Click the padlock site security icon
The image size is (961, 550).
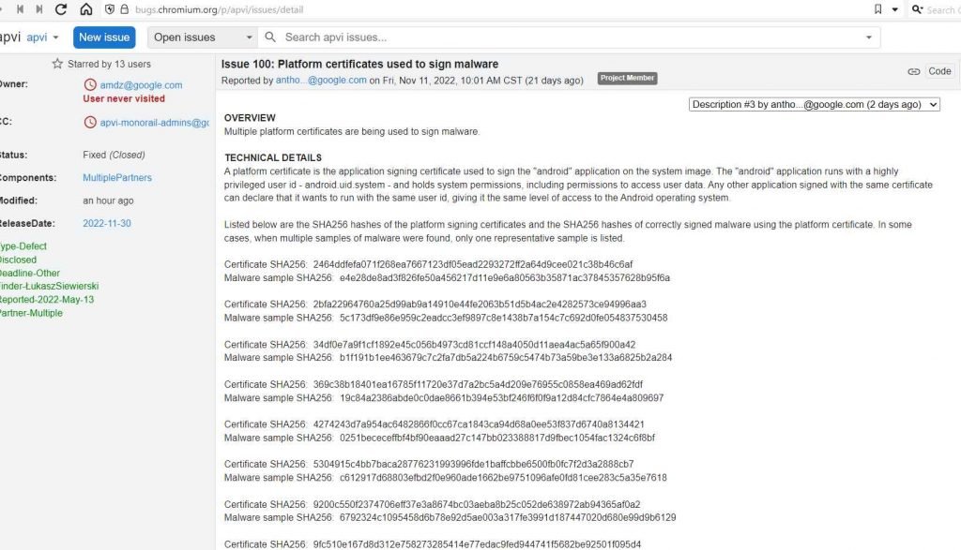tap(125, 9)
